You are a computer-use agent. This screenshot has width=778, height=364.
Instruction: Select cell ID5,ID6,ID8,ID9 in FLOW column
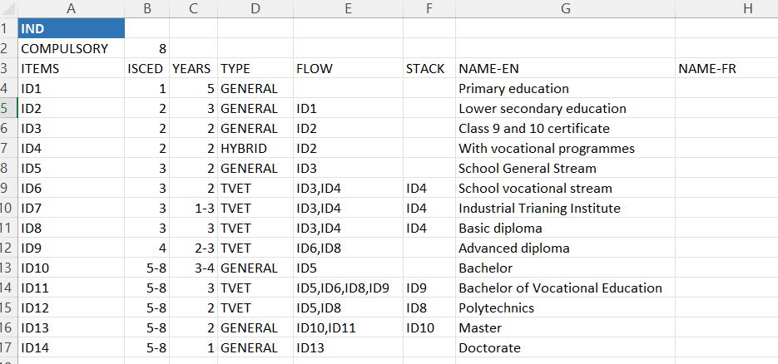[x=348, y=288]
